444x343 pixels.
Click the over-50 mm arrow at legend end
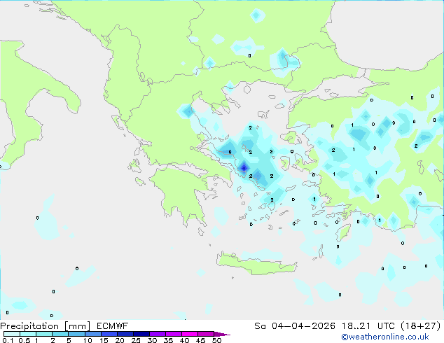click(x=222, y=334)
